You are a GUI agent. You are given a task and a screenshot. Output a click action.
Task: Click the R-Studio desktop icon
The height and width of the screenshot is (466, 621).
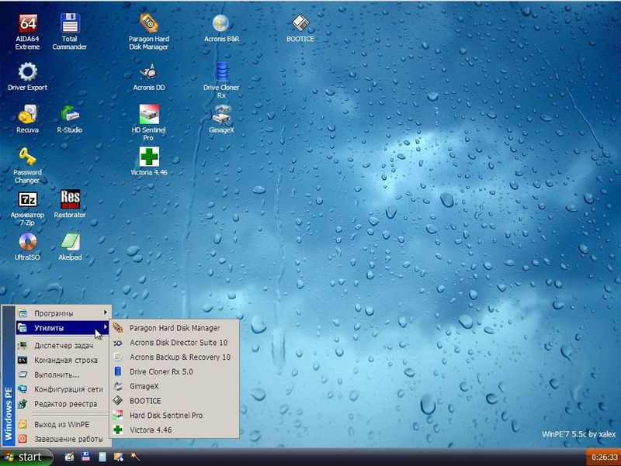point(70,119)
